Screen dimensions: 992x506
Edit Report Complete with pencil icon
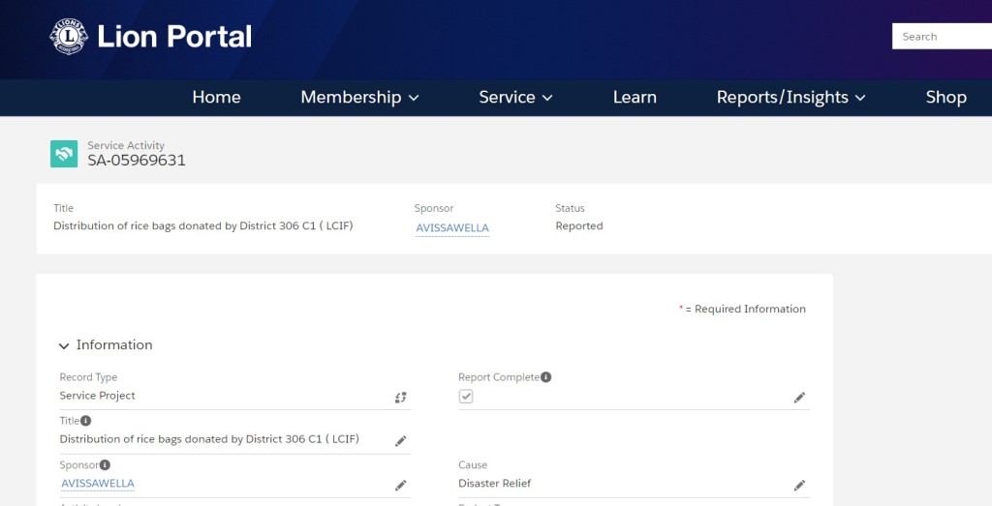(799, 398)
